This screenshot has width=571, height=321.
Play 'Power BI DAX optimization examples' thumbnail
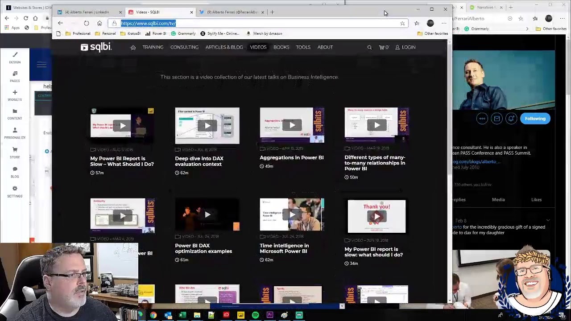(207, 215)
